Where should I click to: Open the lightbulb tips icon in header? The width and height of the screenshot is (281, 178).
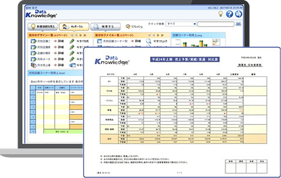point(221,14)
